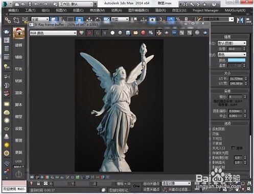Open the MAXScript(X) menu
This screenshot has height=194, width=254.
[x=235, y=10]
